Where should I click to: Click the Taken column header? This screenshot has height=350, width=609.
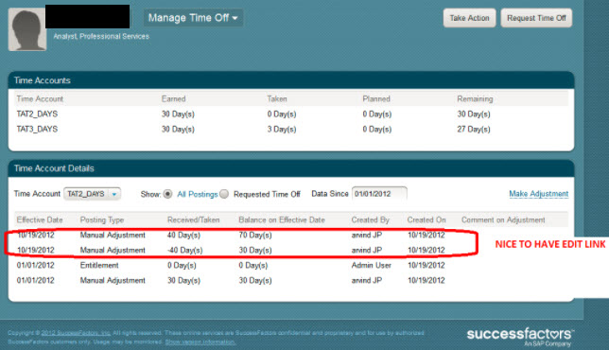[277, 99]
